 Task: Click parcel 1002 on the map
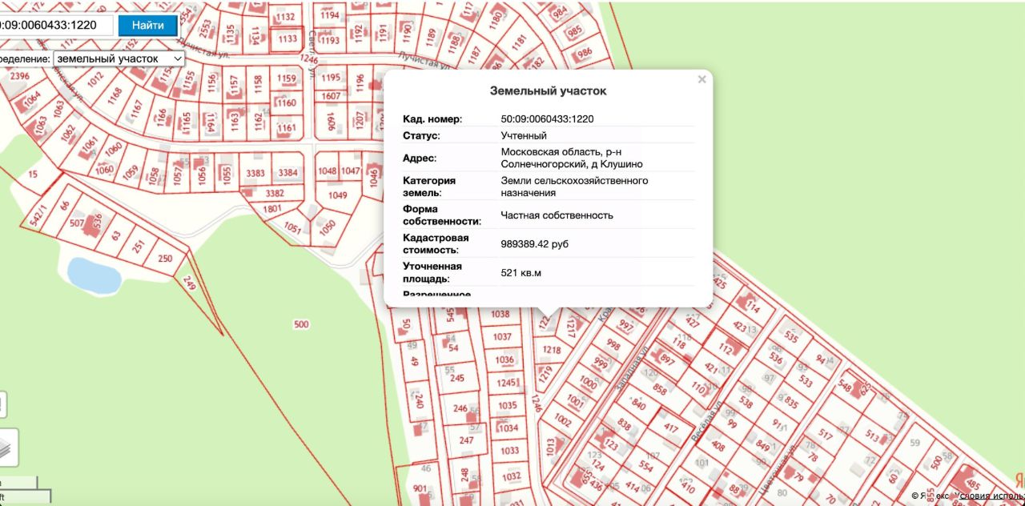click(x=562, y=420)
